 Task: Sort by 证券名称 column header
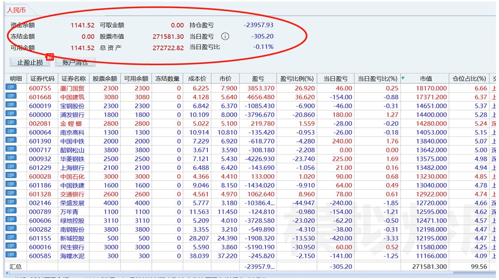point(73,79)
